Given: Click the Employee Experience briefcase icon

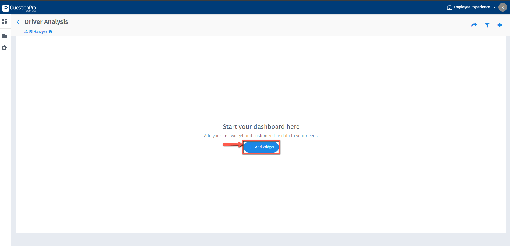Looking at the screenshot, I should [449, 7].
